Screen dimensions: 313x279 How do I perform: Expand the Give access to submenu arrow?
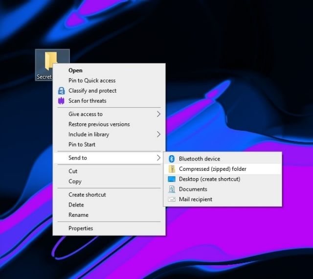(158, 114)
